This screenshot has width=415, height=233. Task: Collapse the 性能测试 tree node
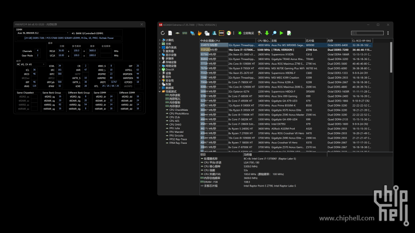click(160, 91)
